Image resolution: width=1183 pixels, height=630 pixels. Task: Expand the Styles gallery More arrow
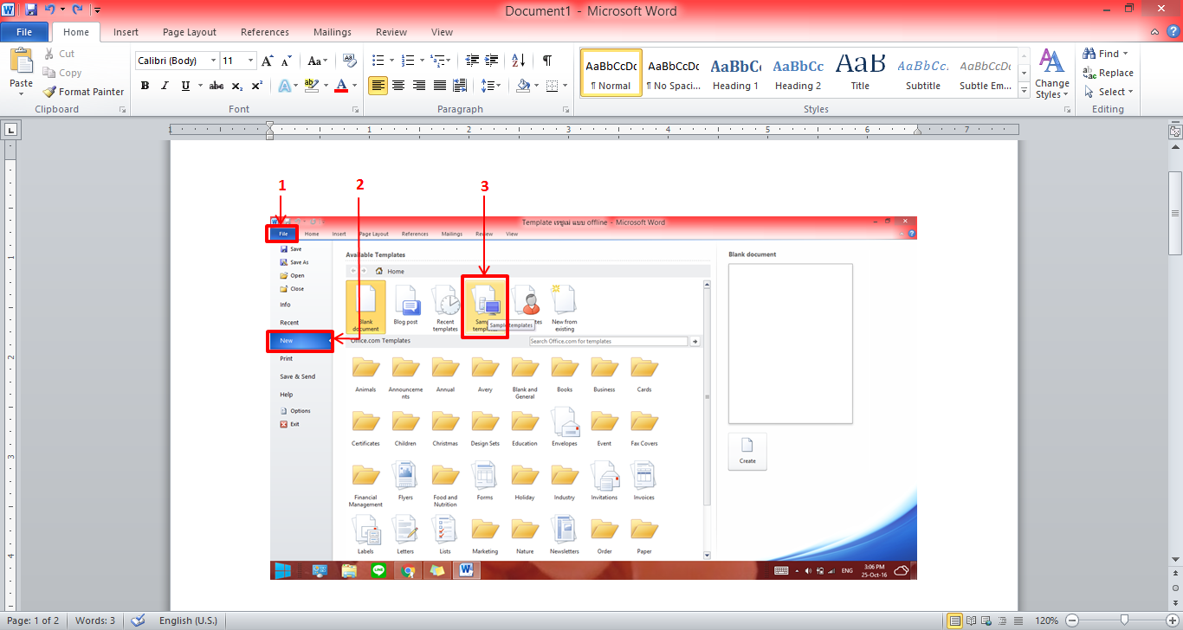click(1023, 92)
